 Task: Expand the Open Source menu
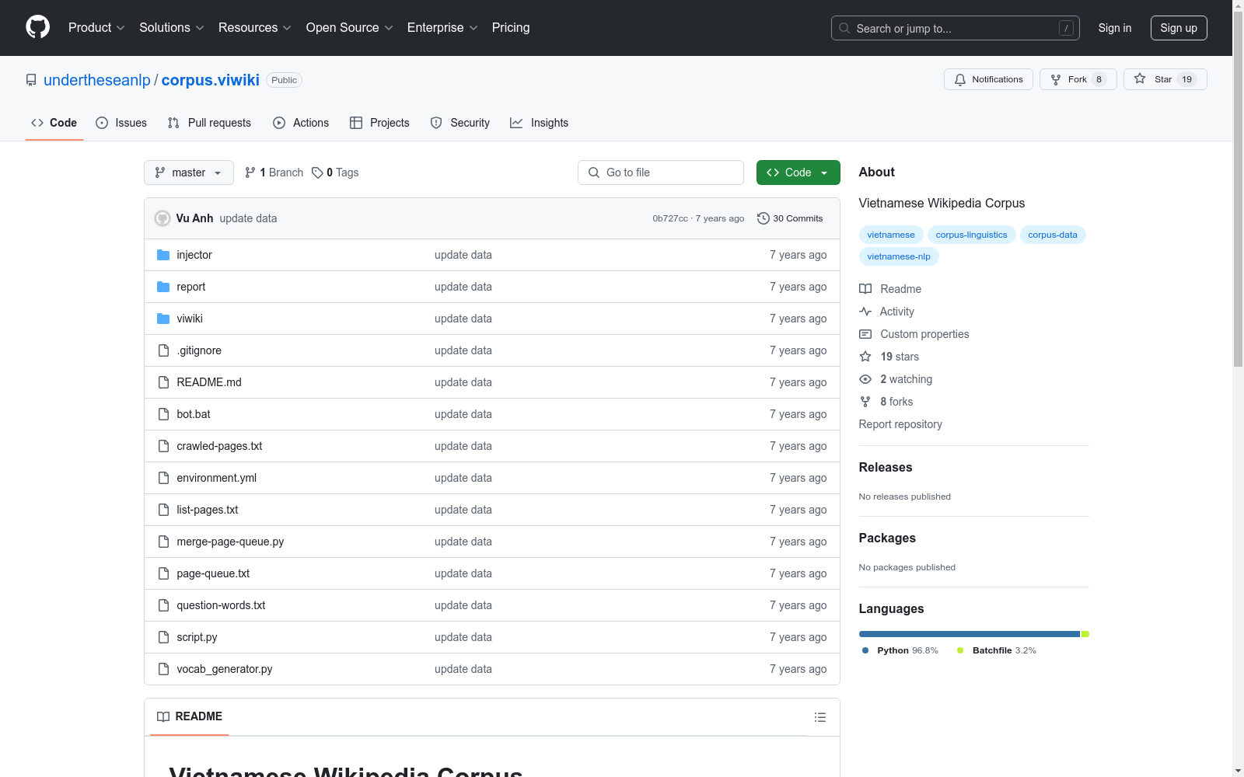(350, 28)
